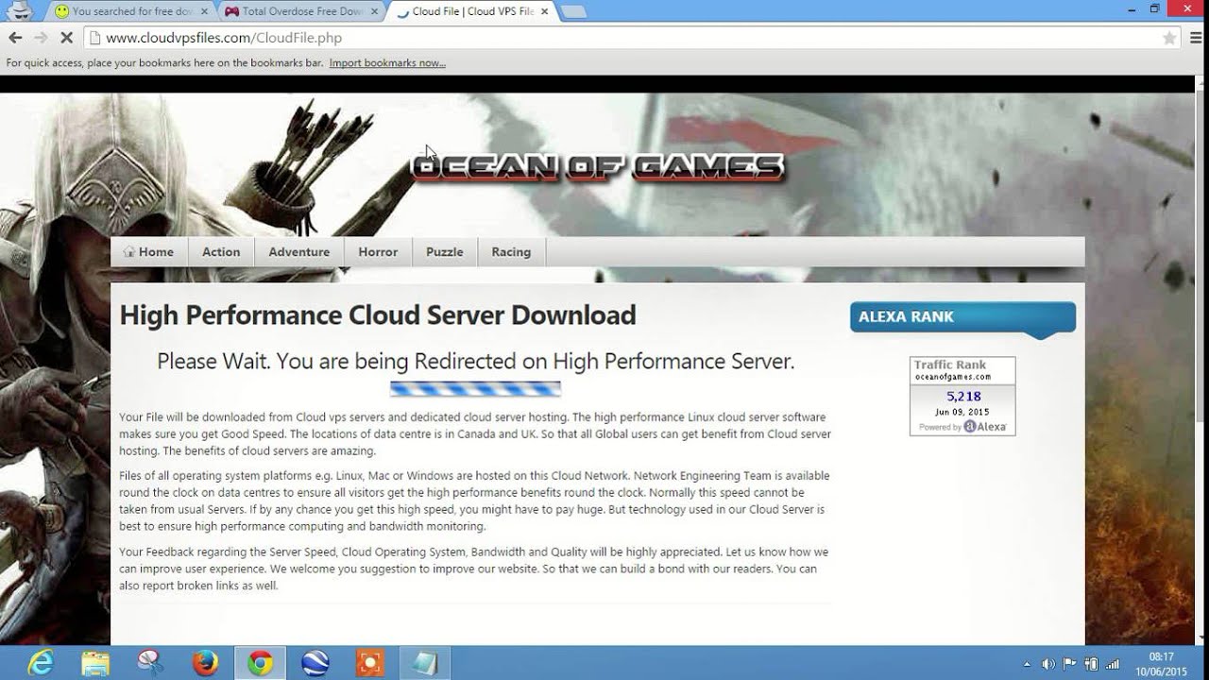Viewport: 1209px width, 680px height.
Task: Open the Action Center flag icon
Action: click(1070, 664)
